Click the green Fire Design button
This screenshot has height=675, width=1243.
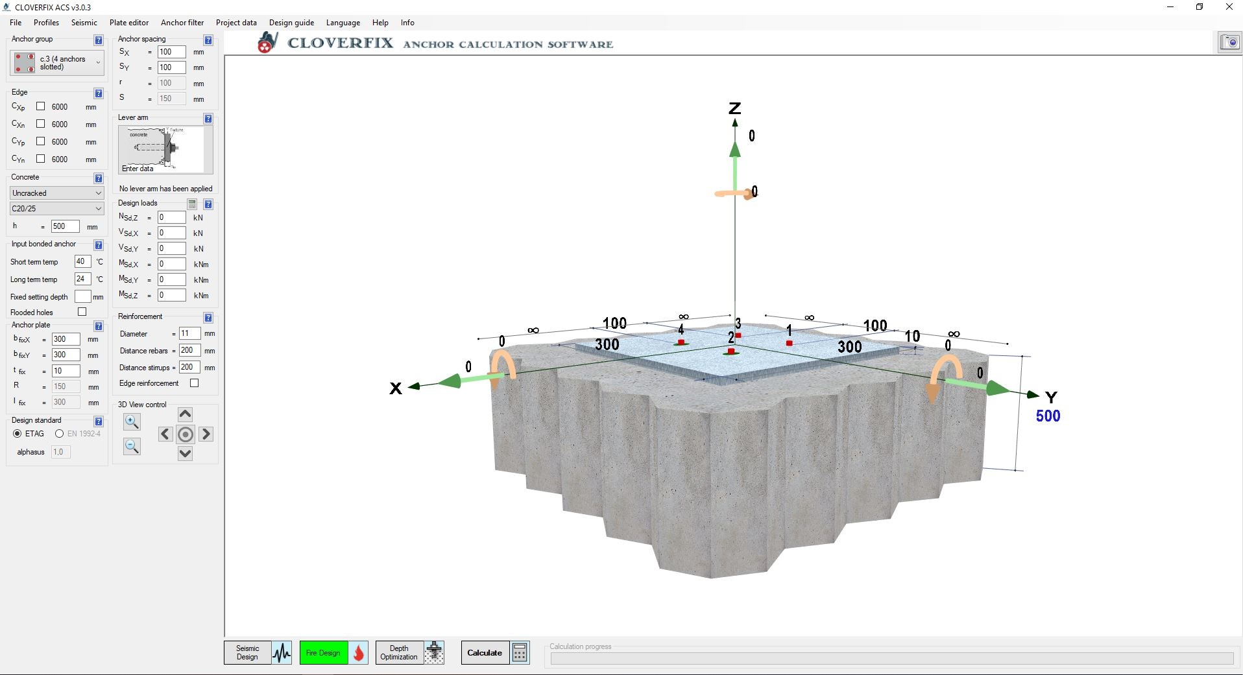(x=324, y=653)
